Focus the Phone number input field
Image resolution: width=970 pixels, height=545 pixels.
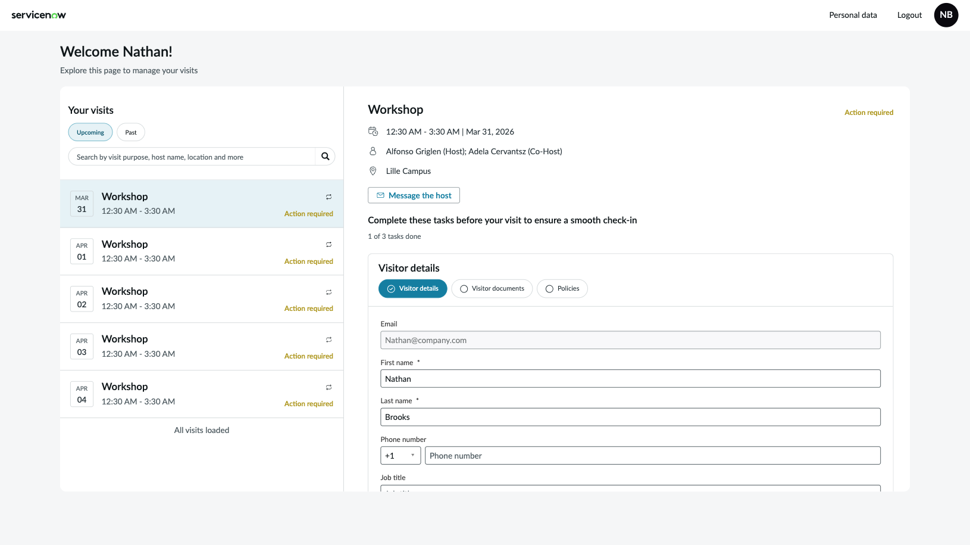pyautogui.click(x=653, y=456)
